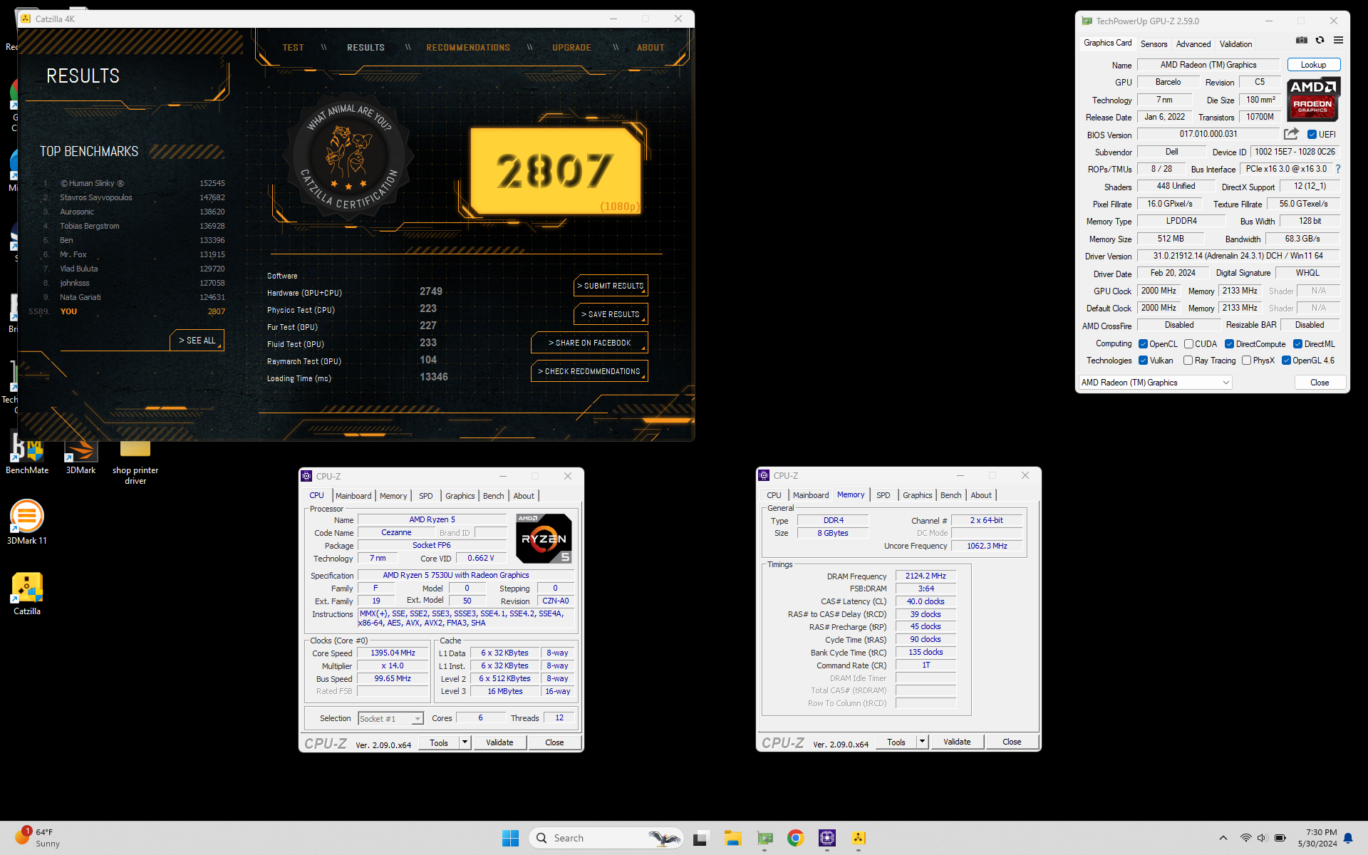Click the 2807 score panel in Catzilla
The image size is (1368, 855).
click(556, 171)
